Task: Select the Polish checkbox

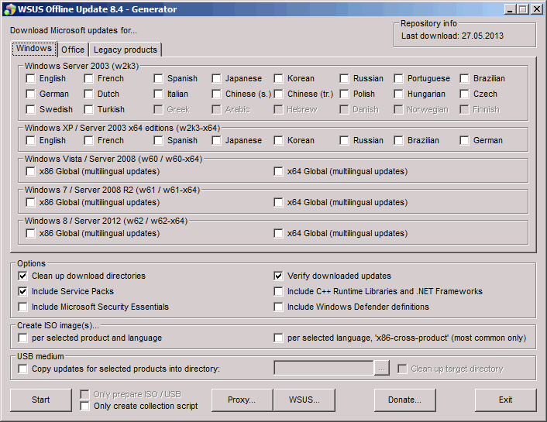Action: click(x=344, y=94)
